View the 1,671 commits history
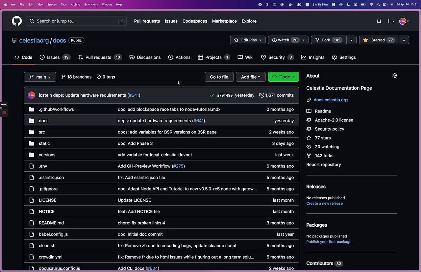 (276, 95)
